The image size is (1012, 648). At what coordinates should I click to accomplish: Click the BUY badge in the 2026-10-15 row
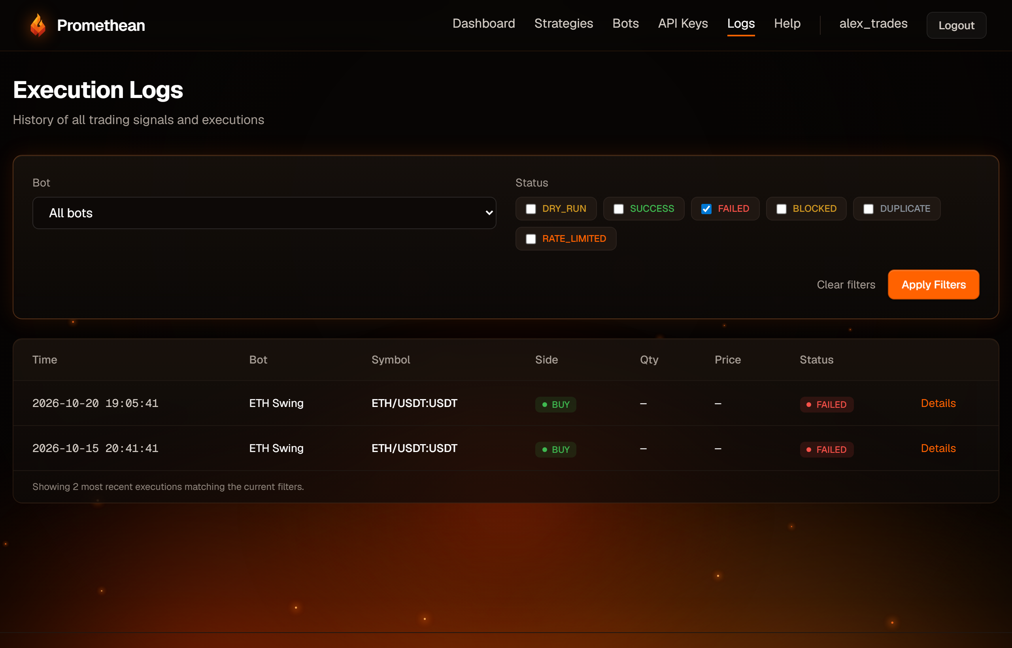556,449
